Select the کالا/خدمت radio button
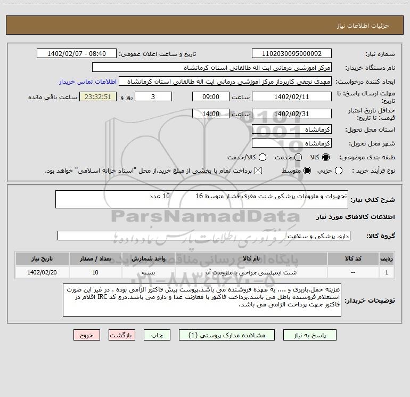Image resolution: width=410 pixels, height=397 pixels. coord(263,157)
